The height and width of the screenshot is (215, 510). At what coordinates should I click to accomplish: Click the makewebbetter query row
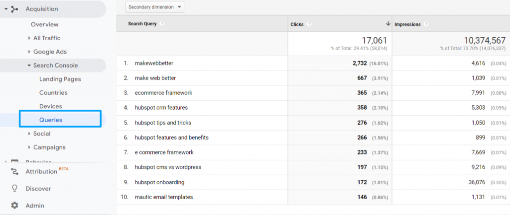[154, 63]
